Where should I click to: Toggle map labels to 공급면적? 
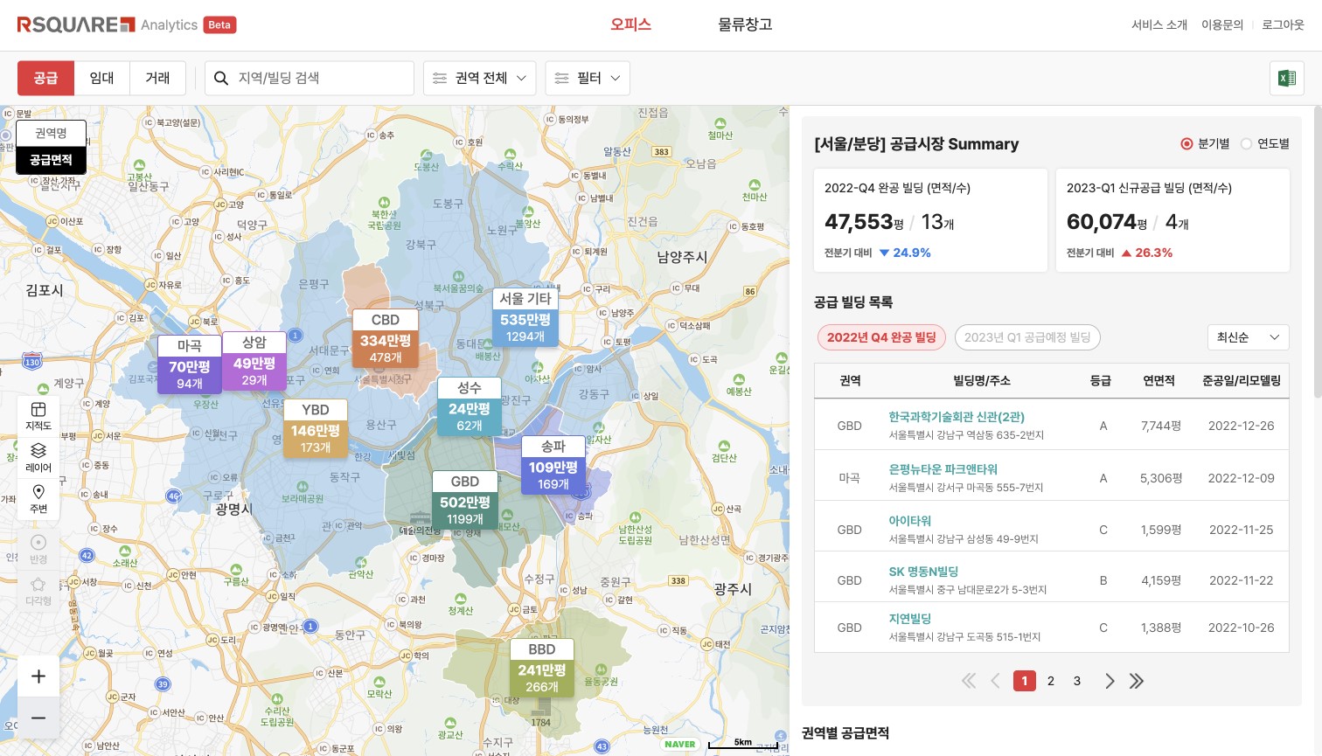51,160
